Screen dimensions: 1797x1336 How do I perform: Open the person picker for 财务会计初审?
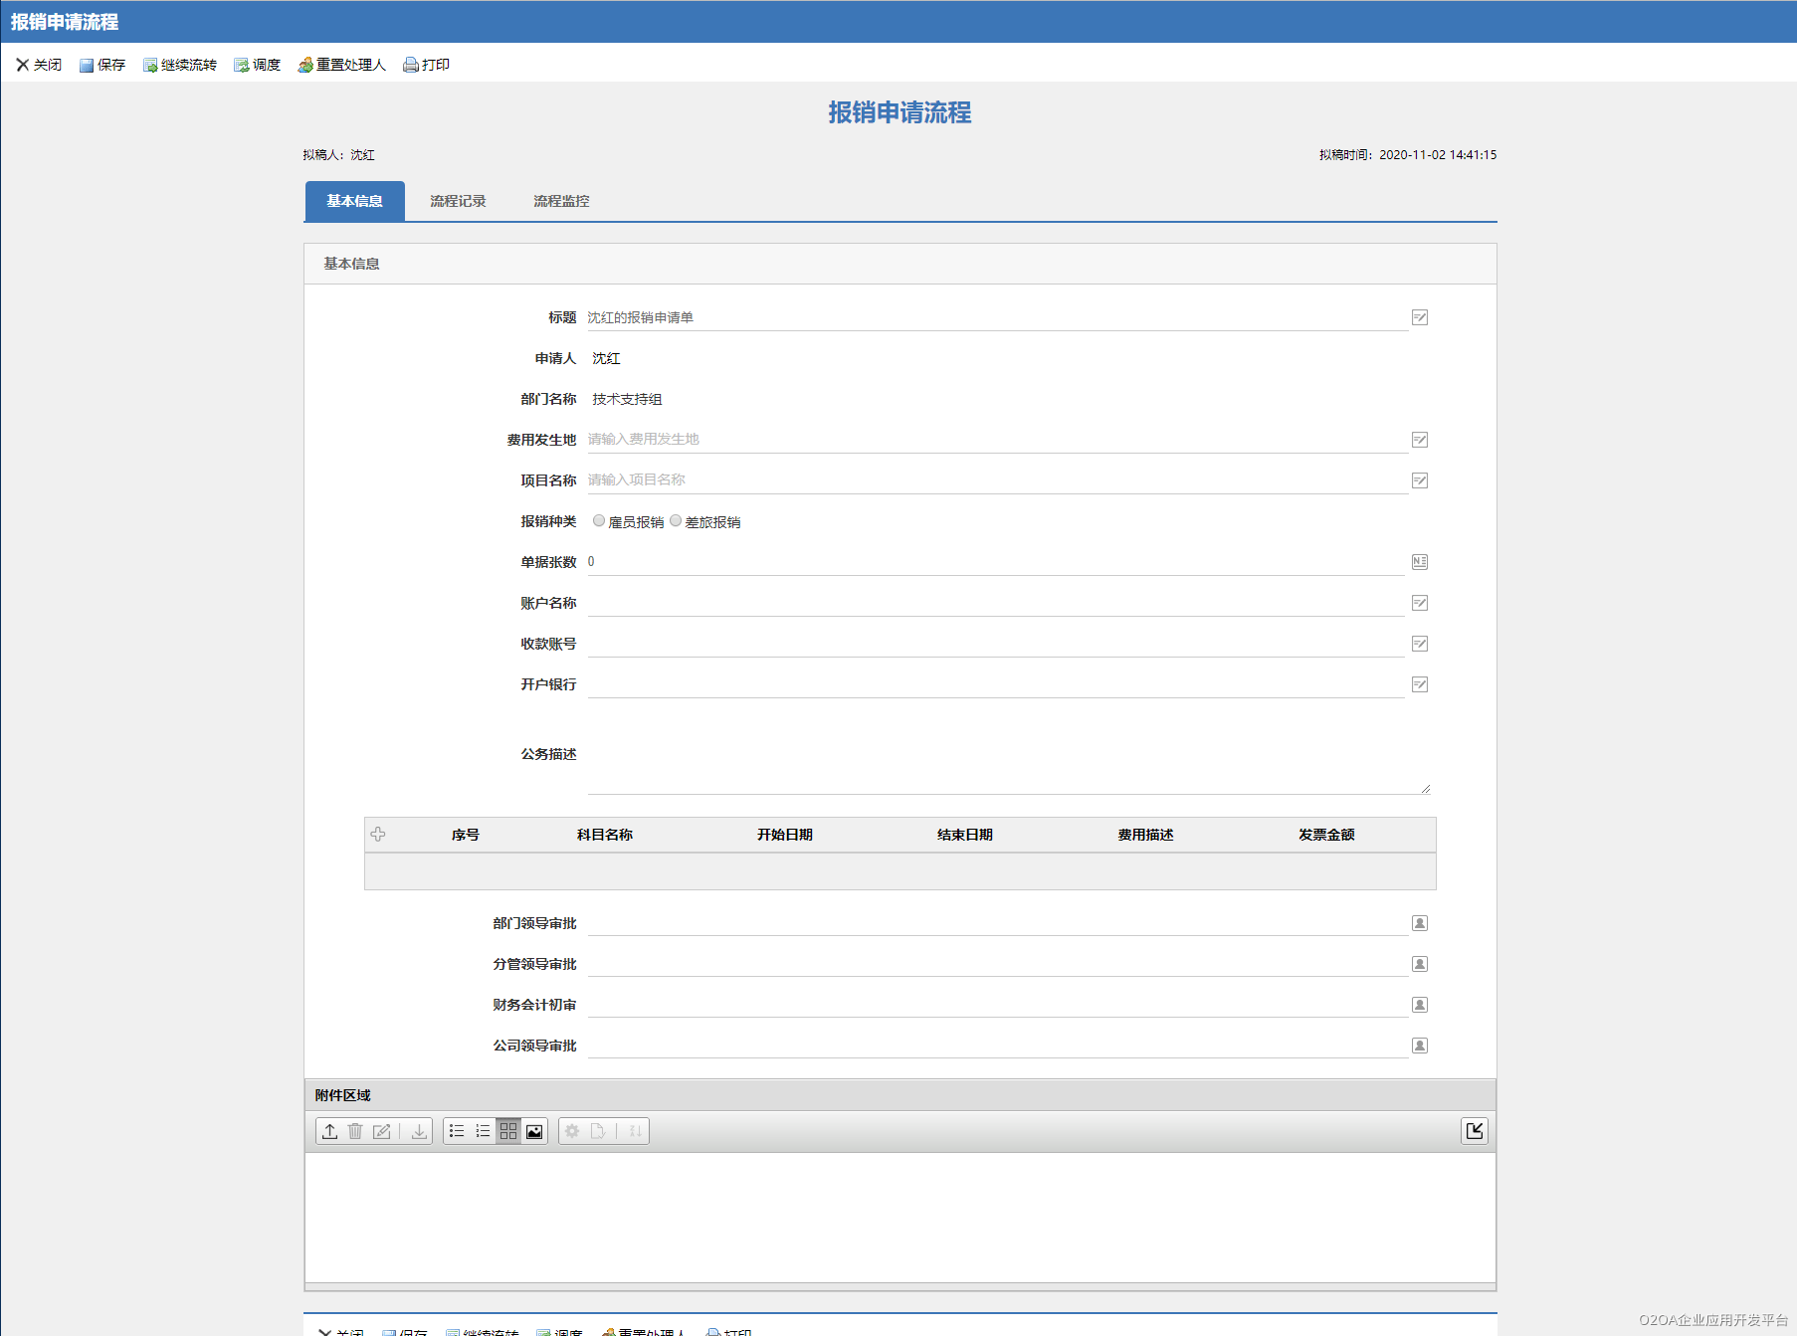1420,1005
